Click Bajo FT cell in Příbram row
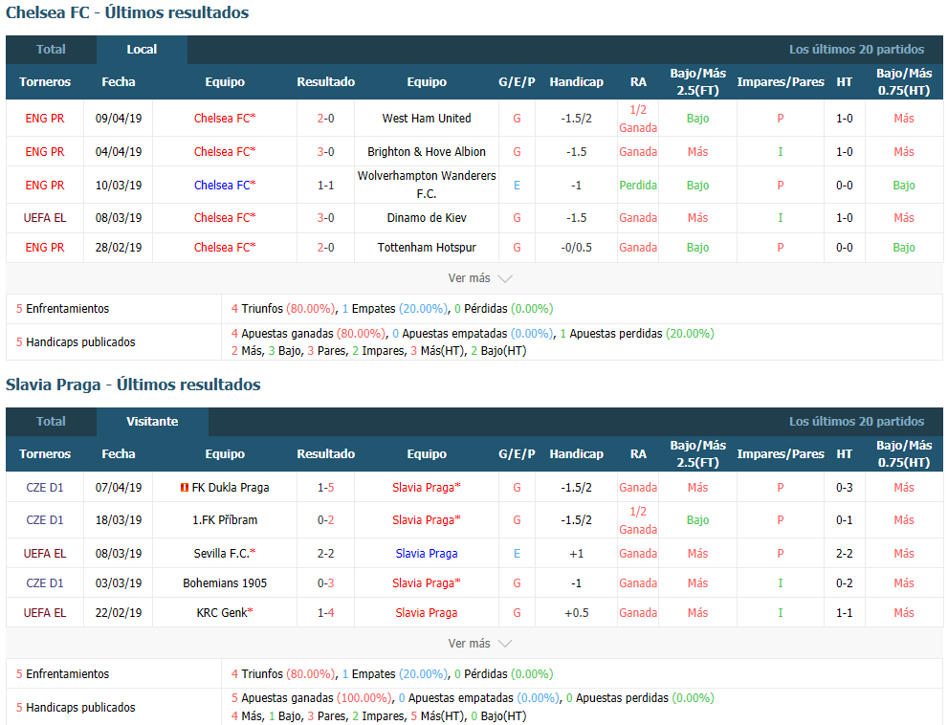Screen dimensions: 948x725 [x=697, y=520]
